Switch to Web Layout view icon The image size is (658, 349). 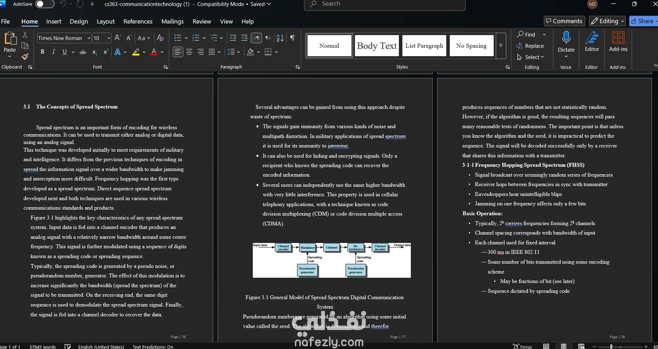(x=581, y=346)
